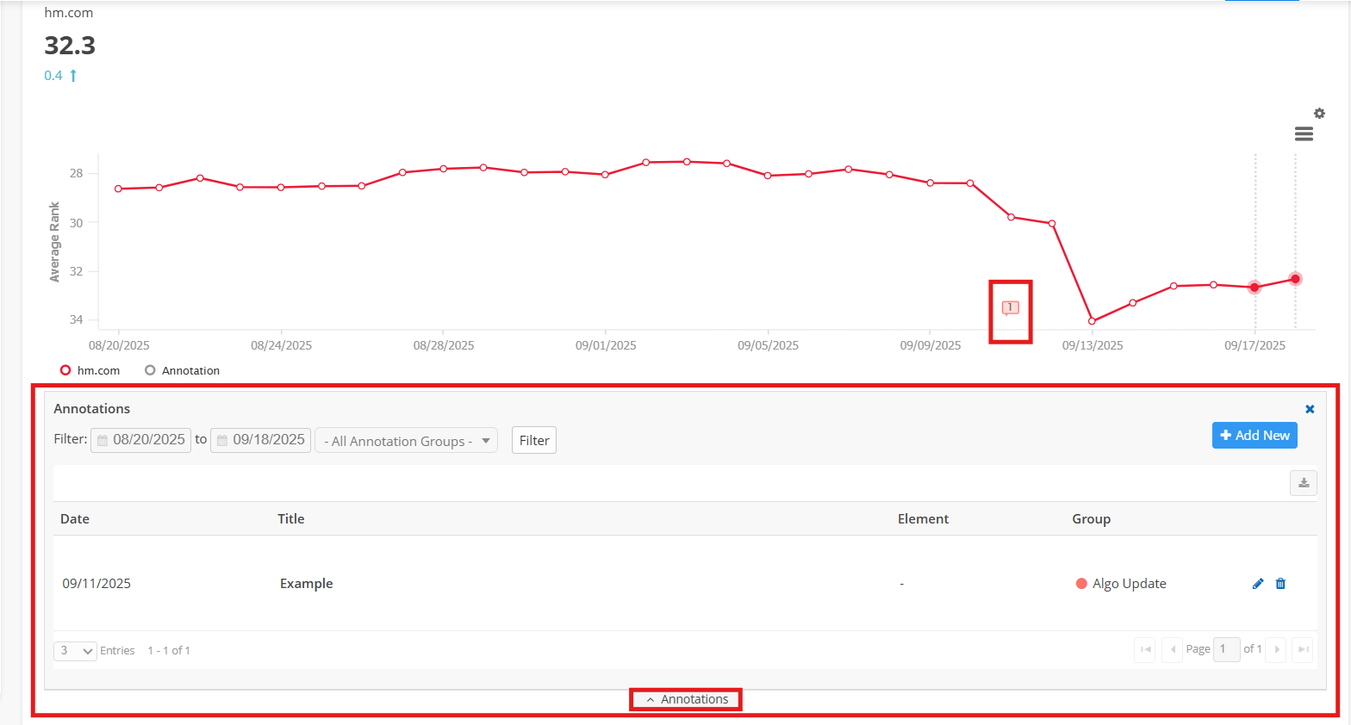Change entries per page dropdown
The height and width of the screenshot is (725, 1351).
point(75,651)
